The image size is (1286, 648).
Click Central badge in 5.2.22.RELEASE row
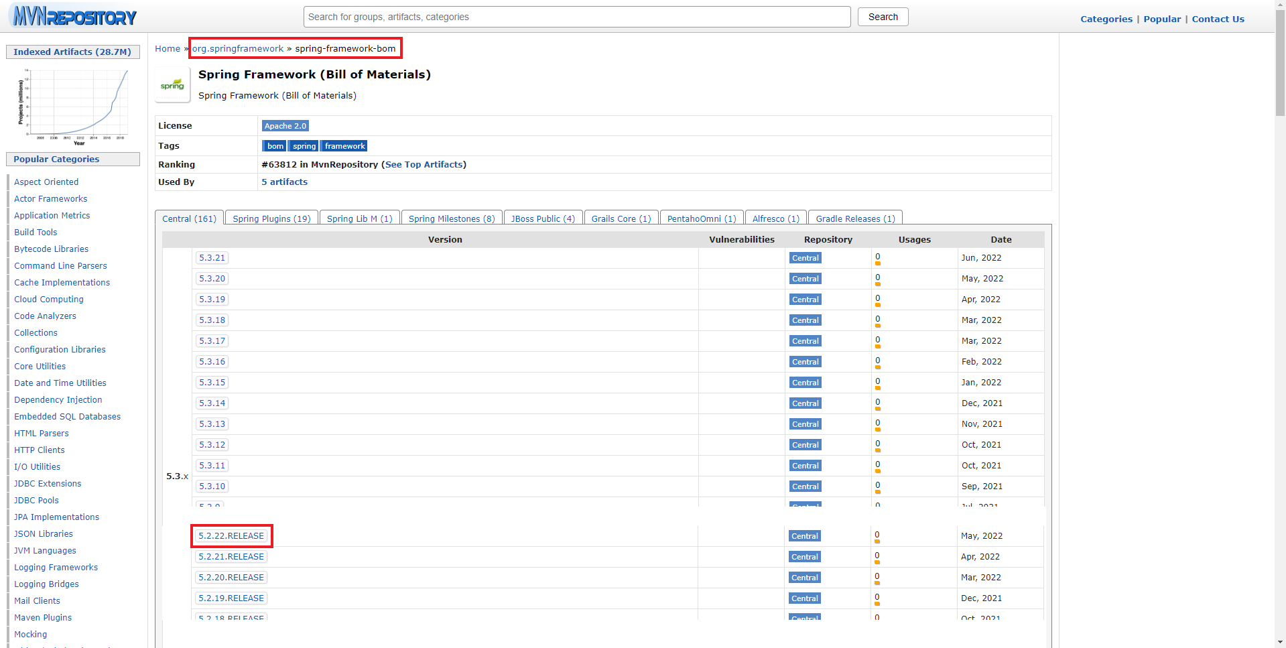point(804,536)
